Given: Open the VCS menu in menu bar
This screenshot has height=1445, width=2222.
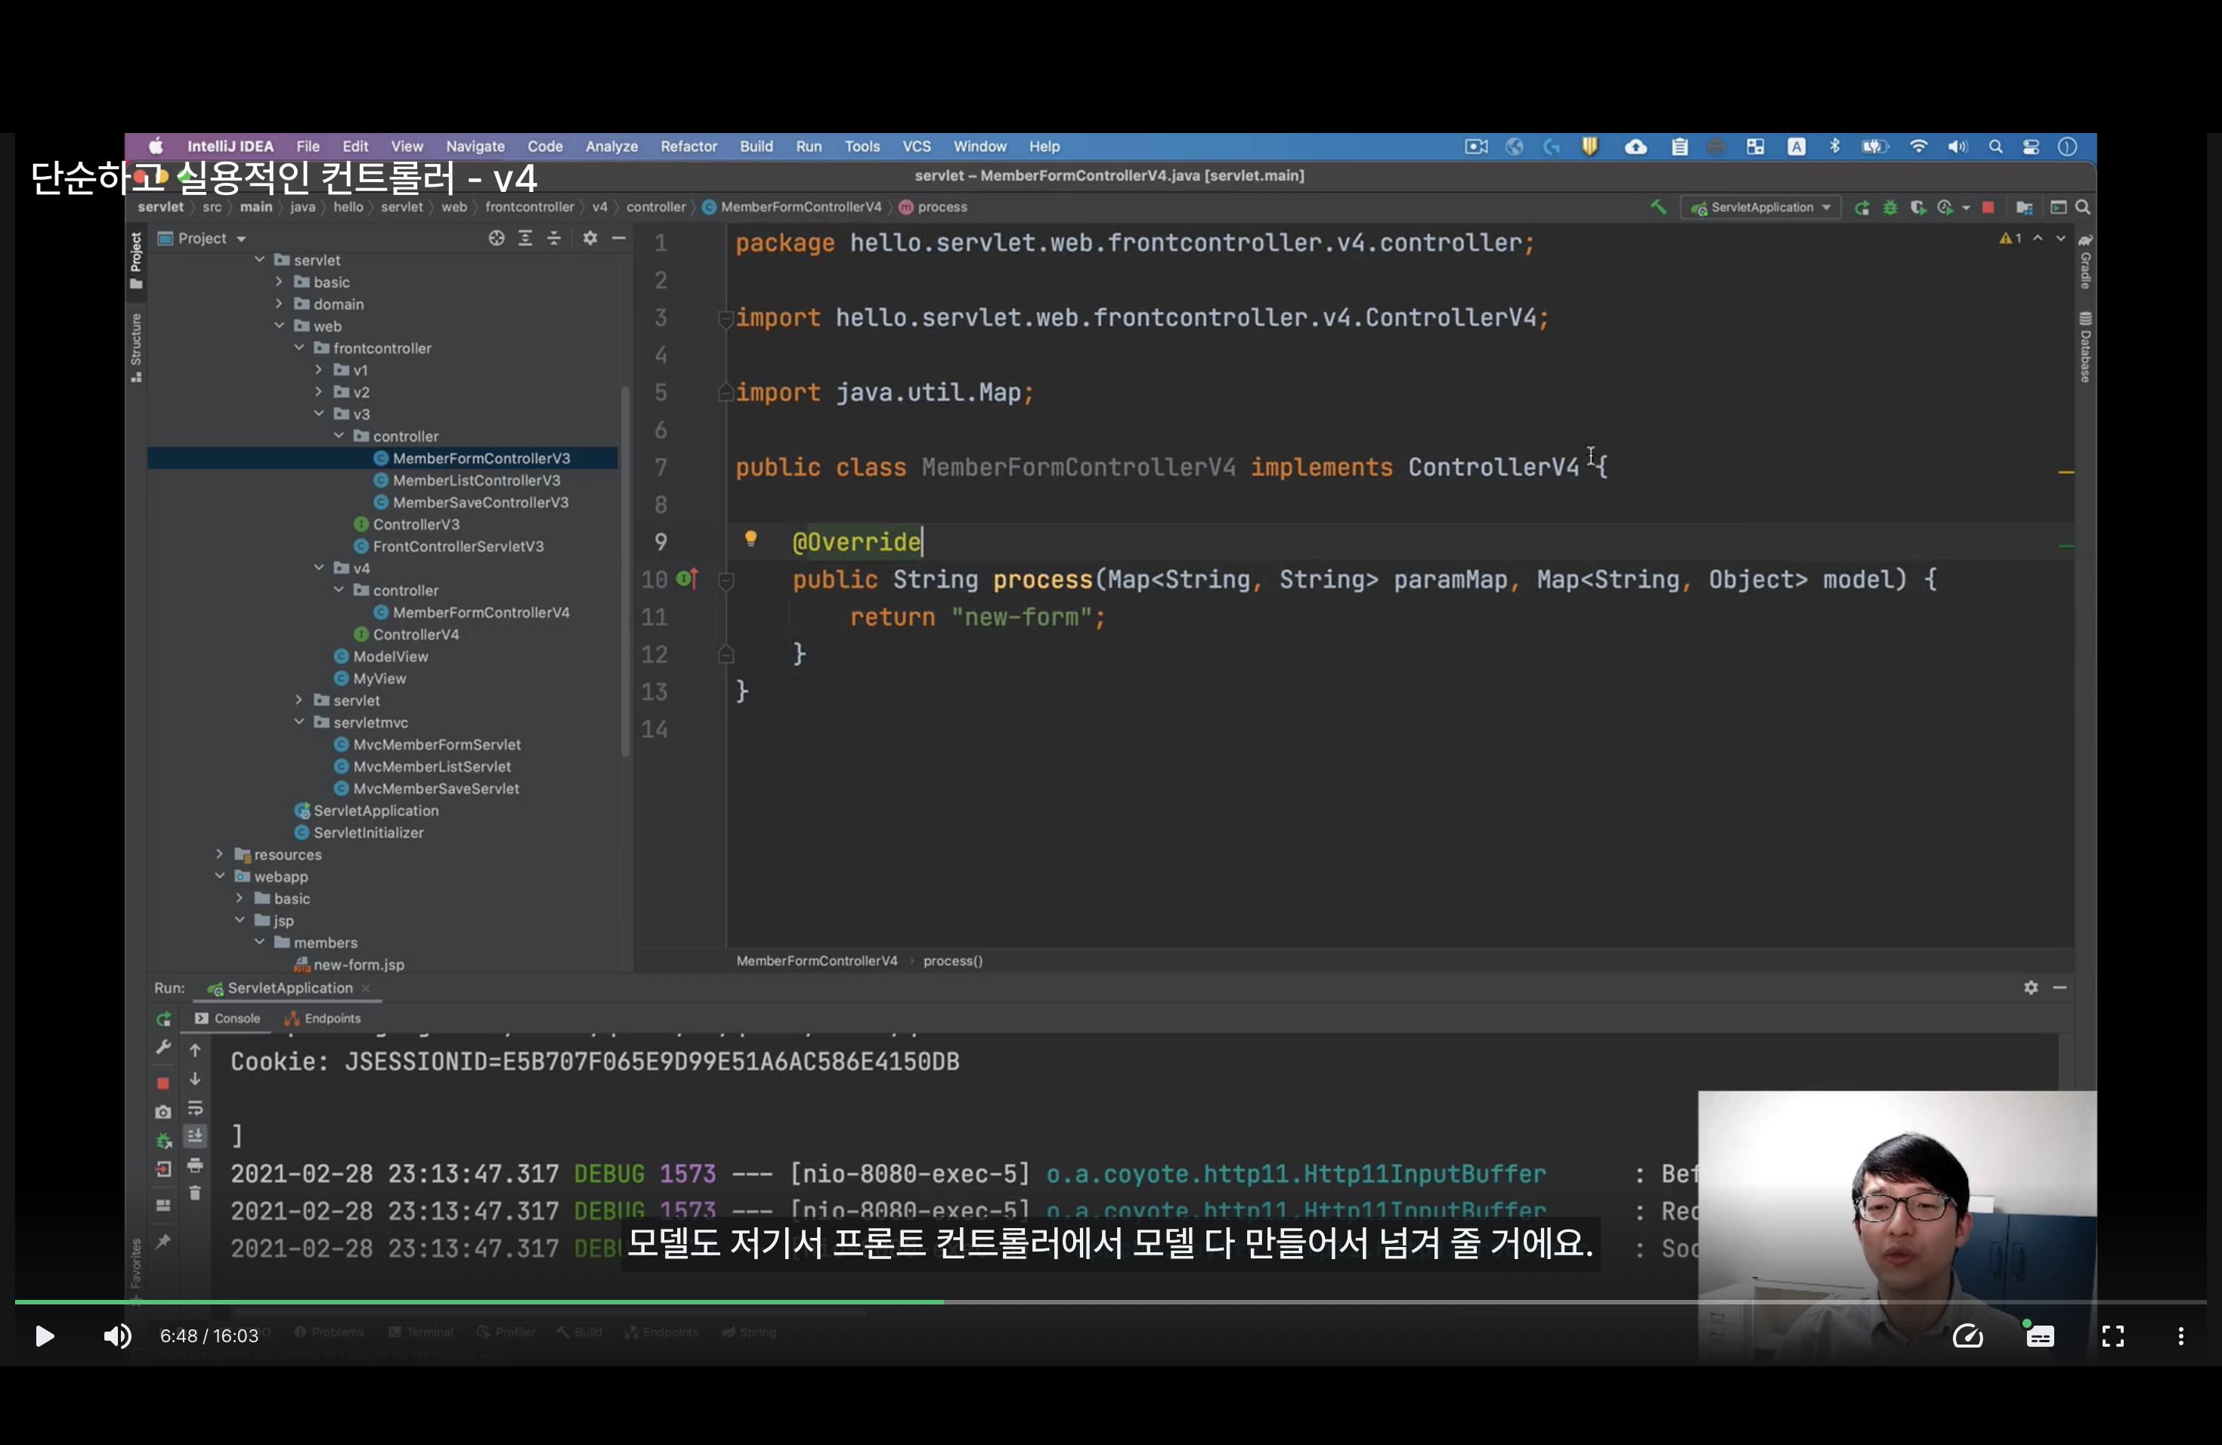Looking at the screenshot, I should tap(915, 146).
